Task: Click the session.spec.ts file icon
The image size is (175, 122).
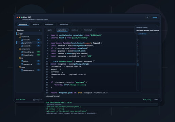Action: click(x=22, y=70)
